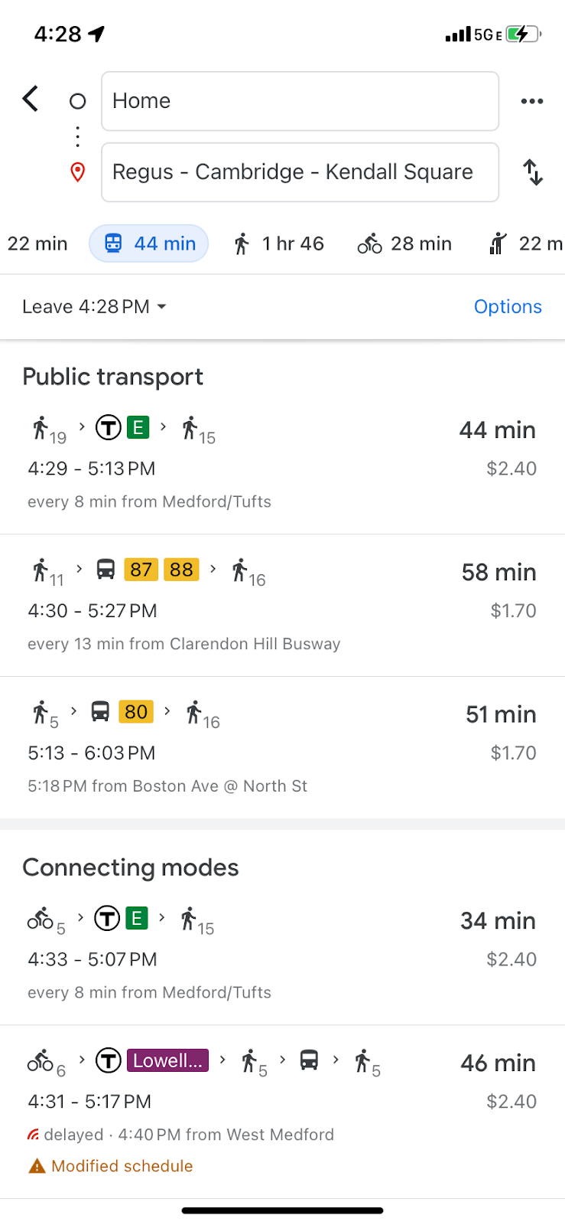Select the ride-hailing 22 min mode
565x1225 pixels.
(x=526, y=243)
